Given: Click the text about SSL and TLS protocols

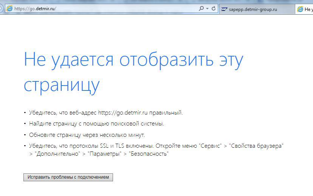Looking at the screenshot, I should tap(156, 150).
